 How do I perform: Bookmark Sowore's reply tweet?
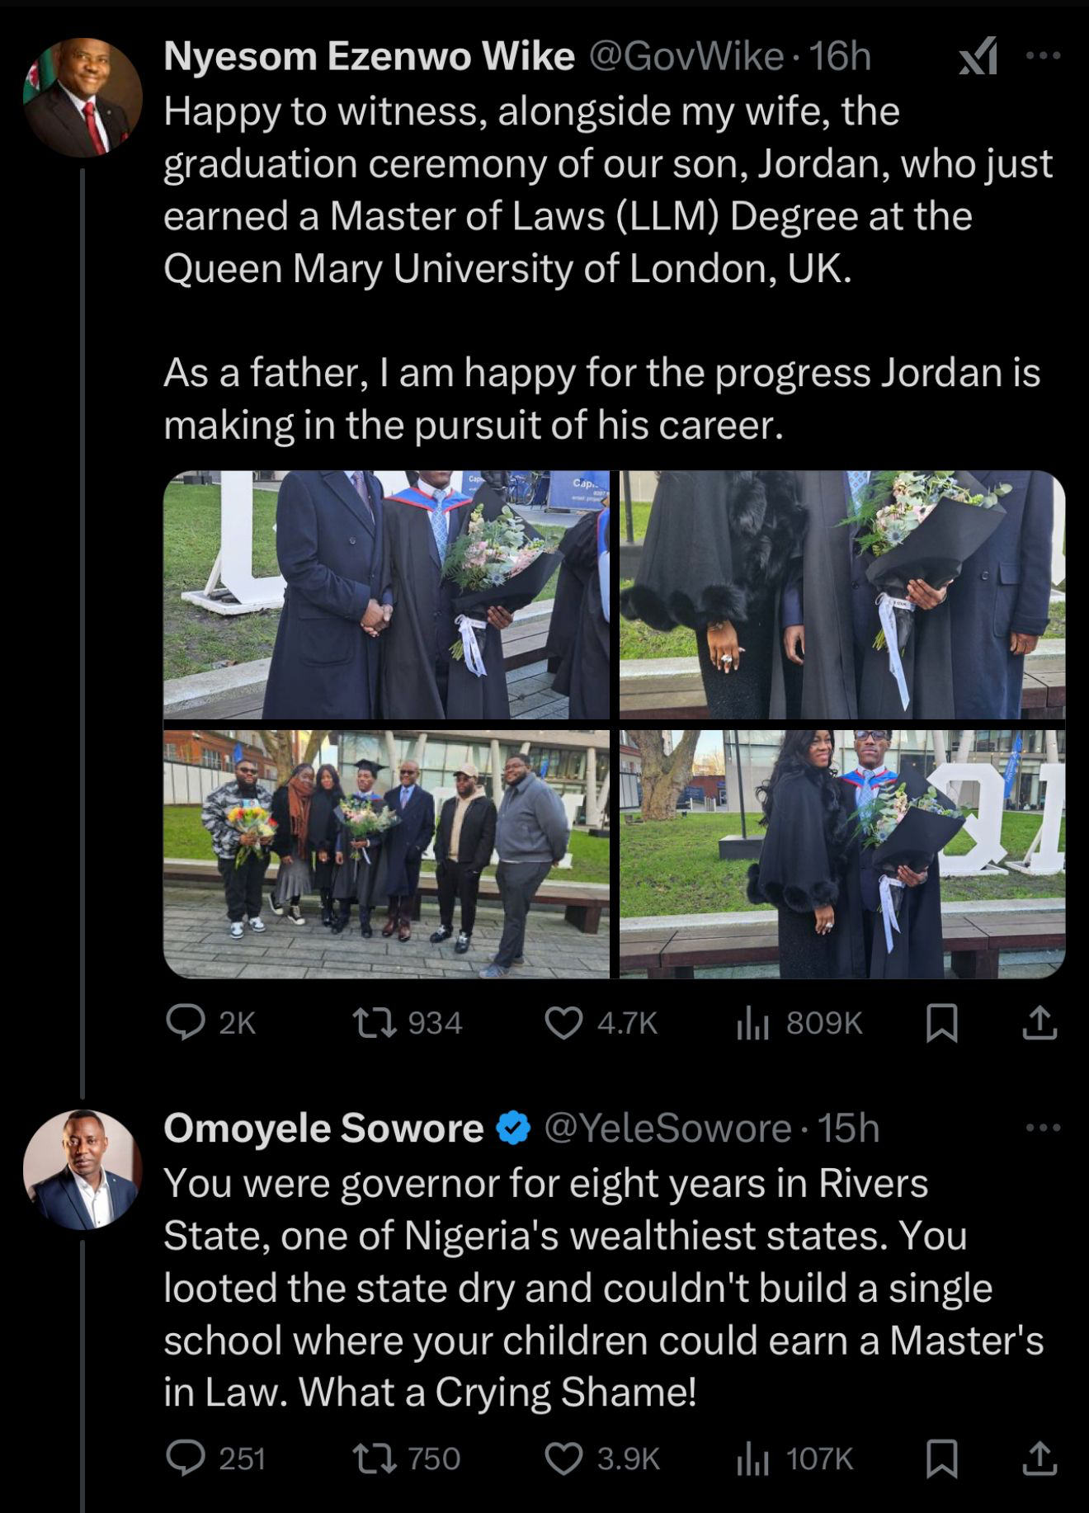click(x=941, y=1458)
